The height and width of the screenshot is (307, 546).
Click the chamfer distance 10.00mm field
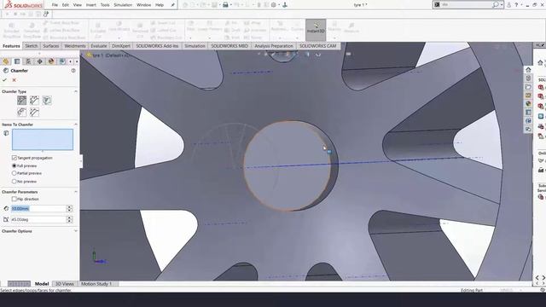[38, 208]
